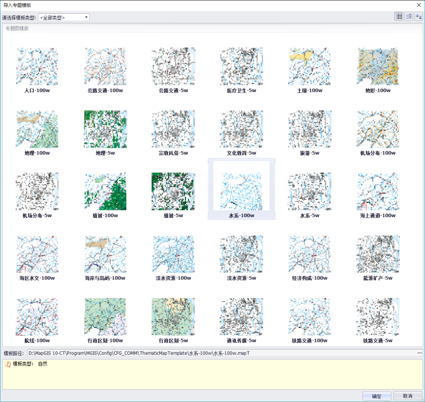Image resolution: width=425 pixels, height=402 pixels.
Task: Select the 铁路交通-5w template
Action: click(378, 317)
